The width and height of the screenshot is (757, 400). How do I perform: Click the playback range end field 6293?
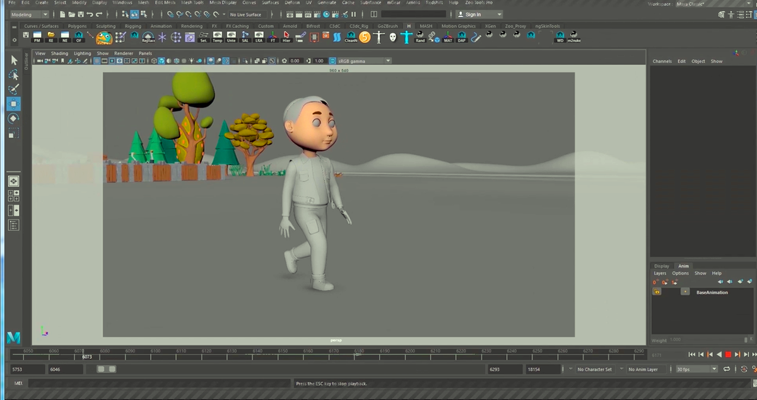(505, 369)
